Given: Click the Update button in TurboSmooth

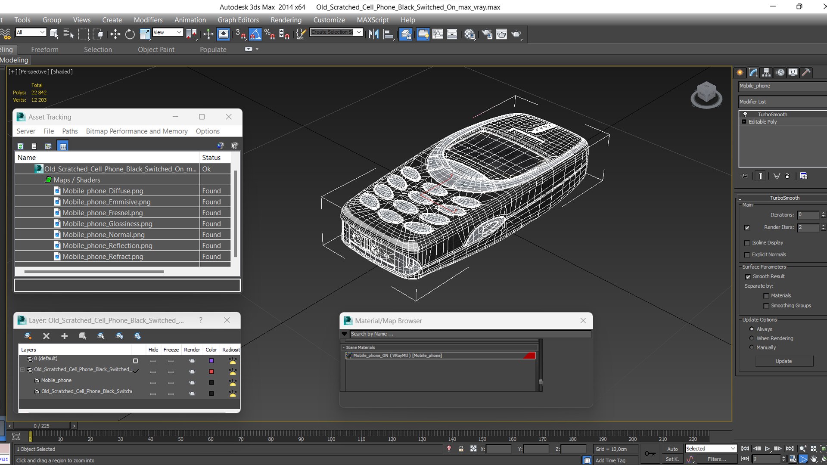Looking at the screenshot, I should coord(783,361).
